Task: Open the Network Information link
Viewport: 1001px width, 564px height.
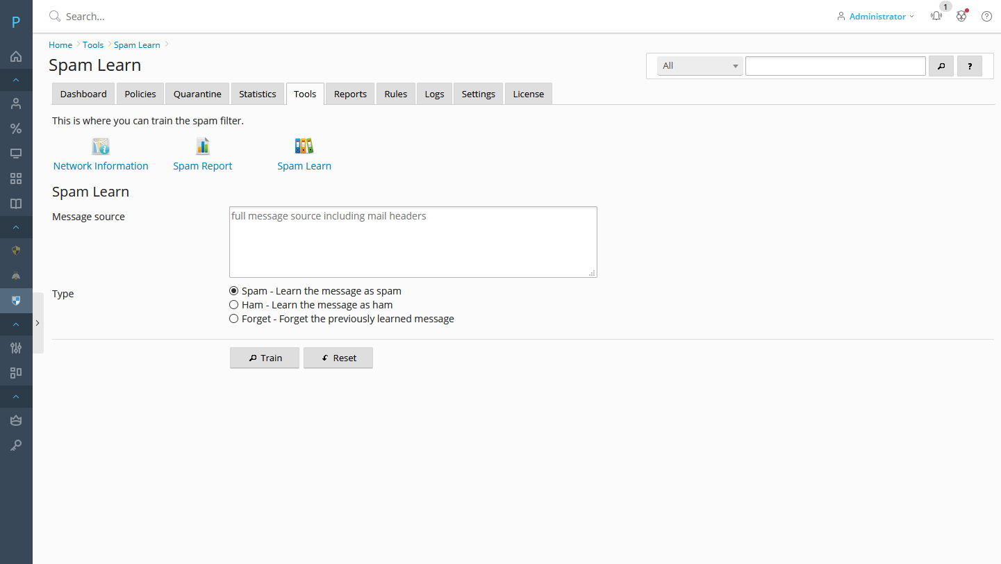Action: [101, 166]
